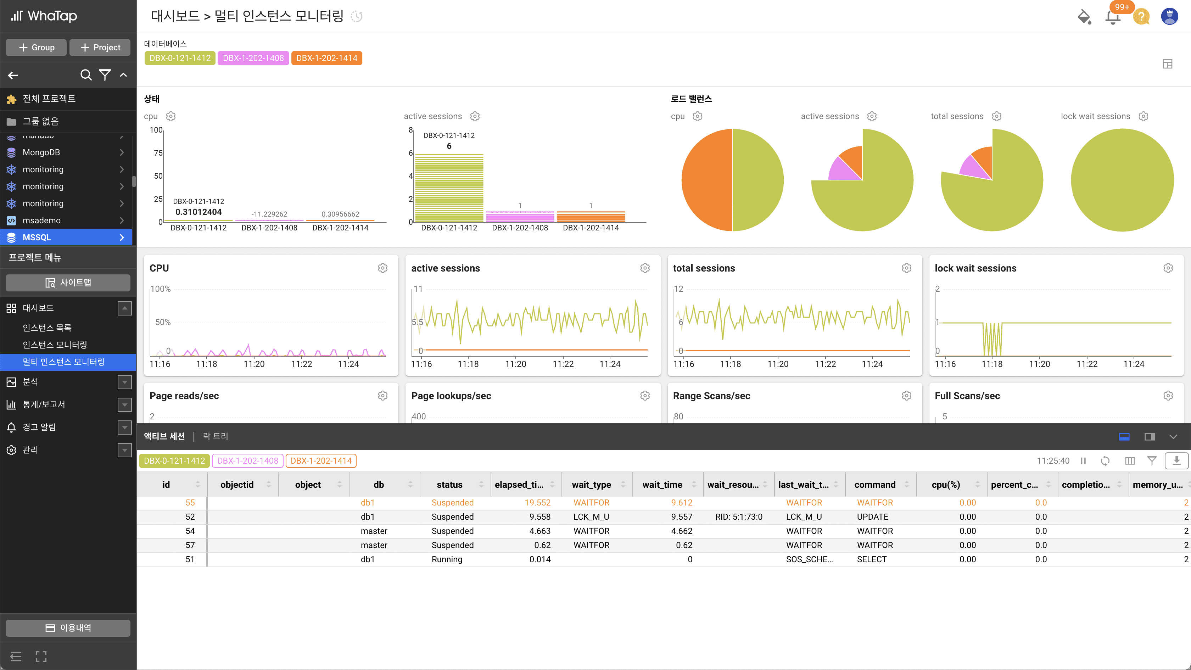Image resolution: width=1191 pixels, height=670 pixels.
Task: Open column settings icon in sessions toolbar
Action: [x=1130, y=460]
